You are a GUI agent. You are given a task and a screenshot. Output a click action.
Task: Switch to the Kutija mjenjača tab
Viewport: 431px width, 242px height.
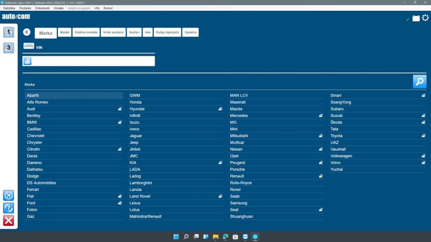click(167, 32)
